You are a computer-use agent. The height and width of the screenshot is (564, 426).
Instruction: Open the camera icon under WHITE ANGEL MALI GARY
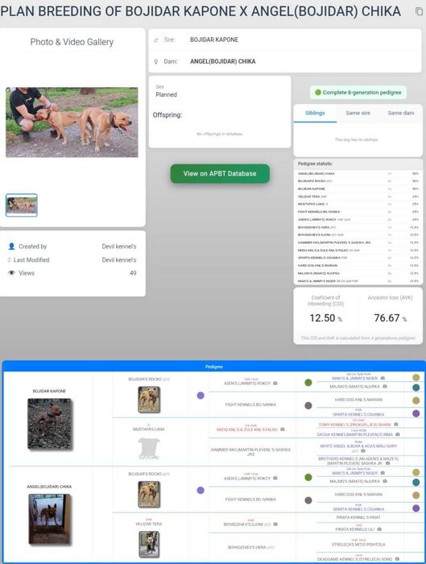click(x=363, y=450)
